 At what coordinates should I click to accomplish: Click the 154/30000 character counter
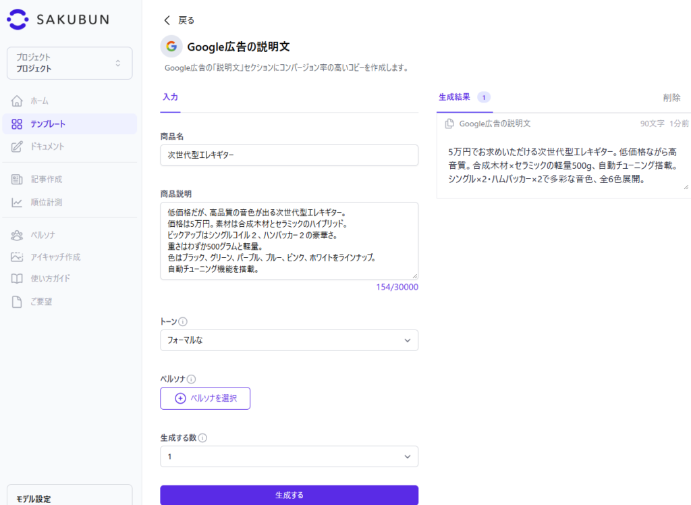(397, 287)
